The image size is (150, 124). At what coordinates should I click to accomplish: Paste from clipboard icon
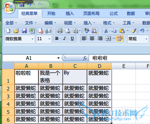[x=122, y=31]
